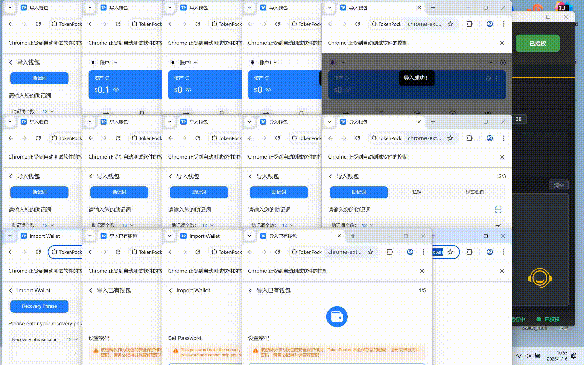Click the bookmark star in the highlighted address bar

click(x=450, y=252)
